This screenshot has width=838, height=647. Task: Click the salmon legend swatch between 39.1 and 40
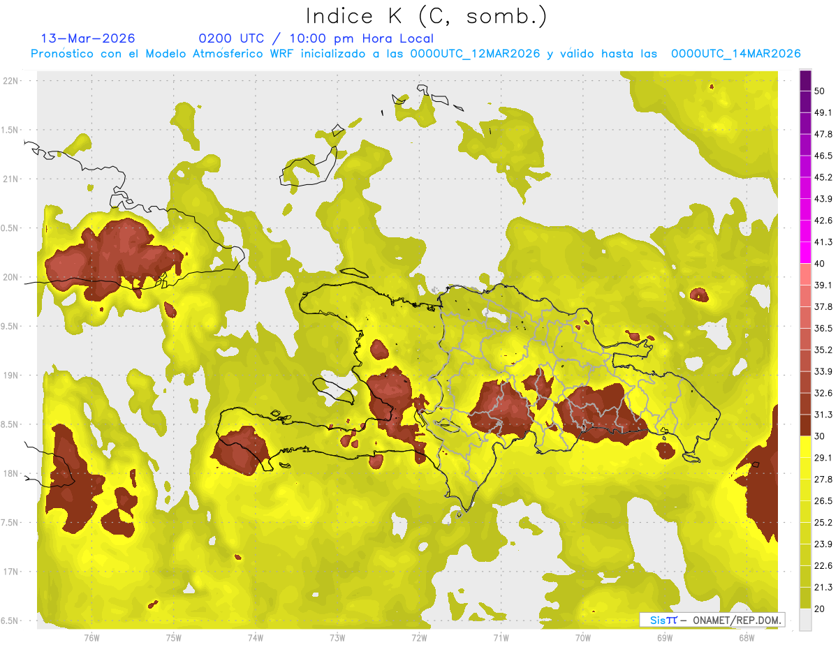pyautogui.click(x=806, y=274)
